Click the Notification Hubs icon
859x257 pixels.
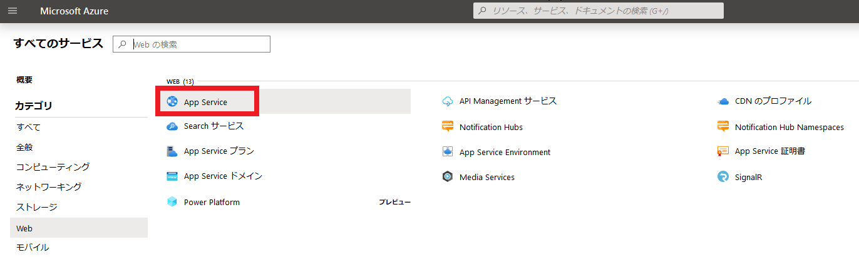coord(448,127)
